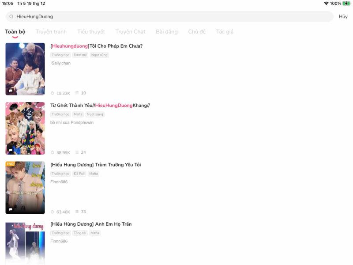Viewport: 353px width, 265px height.
Task: Tap Trường học tag under Anh Em Họ Trần
Action: click(x=60, y=233)
